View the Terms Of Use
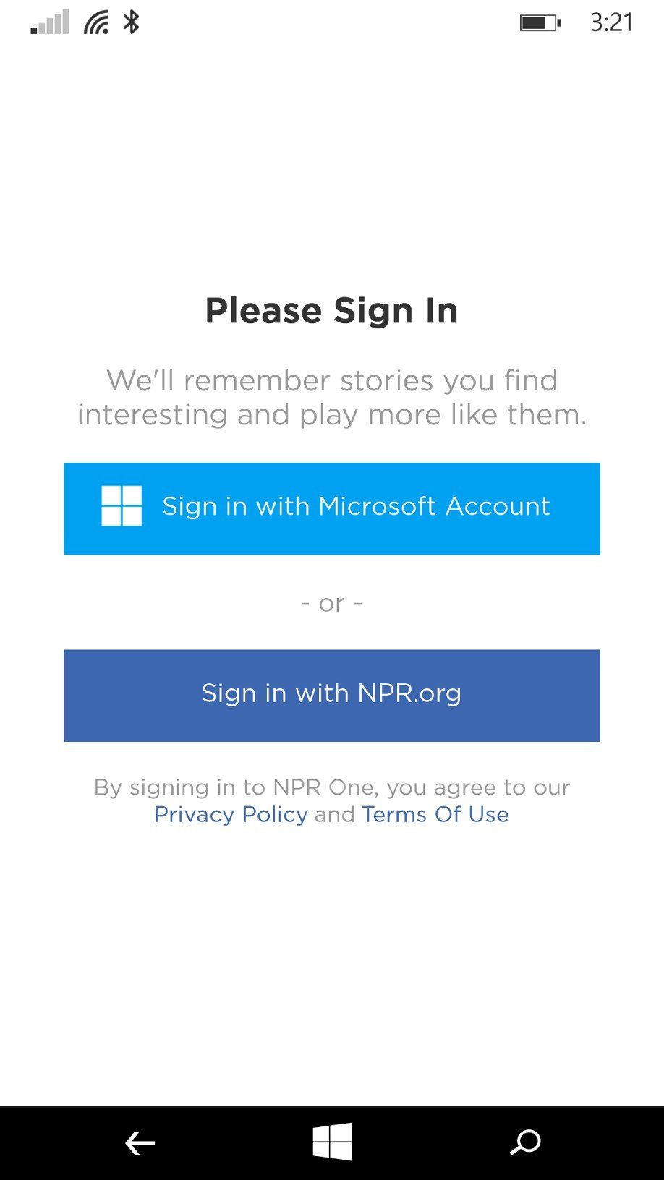Viewport: 664px width, 1180px height. (434, 814)
